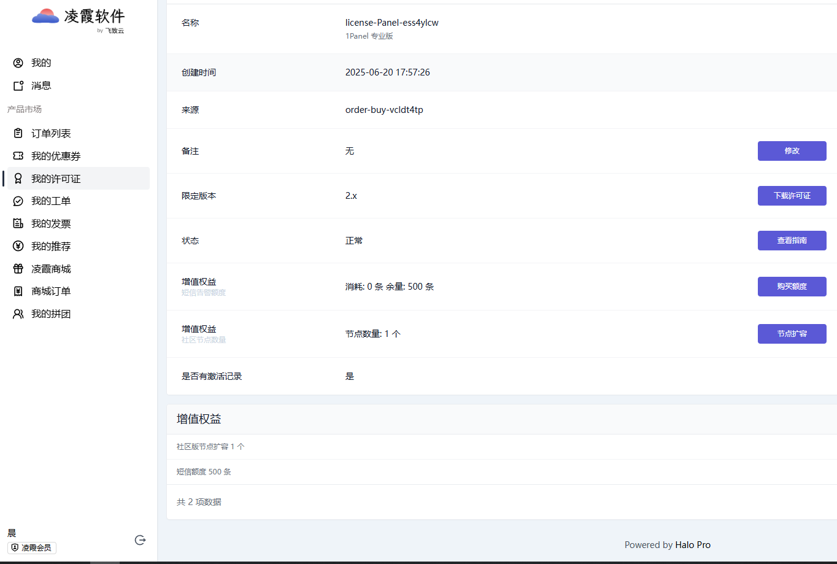Open 消息 notifications icon
This screenshot has width=837, height=564.
pos(18,86)
